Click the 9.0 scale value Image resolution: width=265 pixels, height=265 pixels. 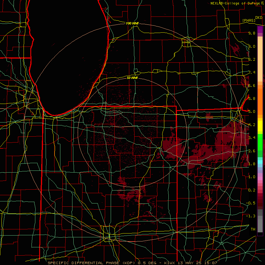(252, 46)
